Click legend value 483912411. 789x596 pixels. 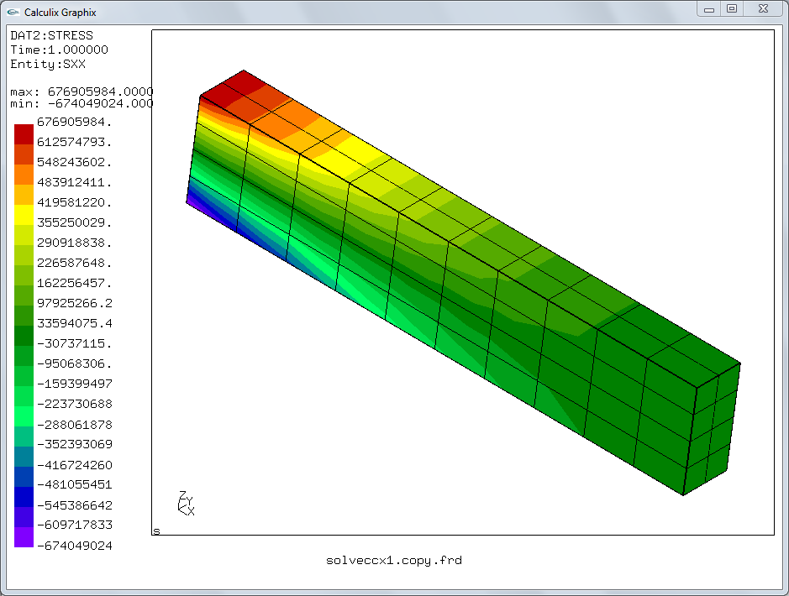click(75, 182)
